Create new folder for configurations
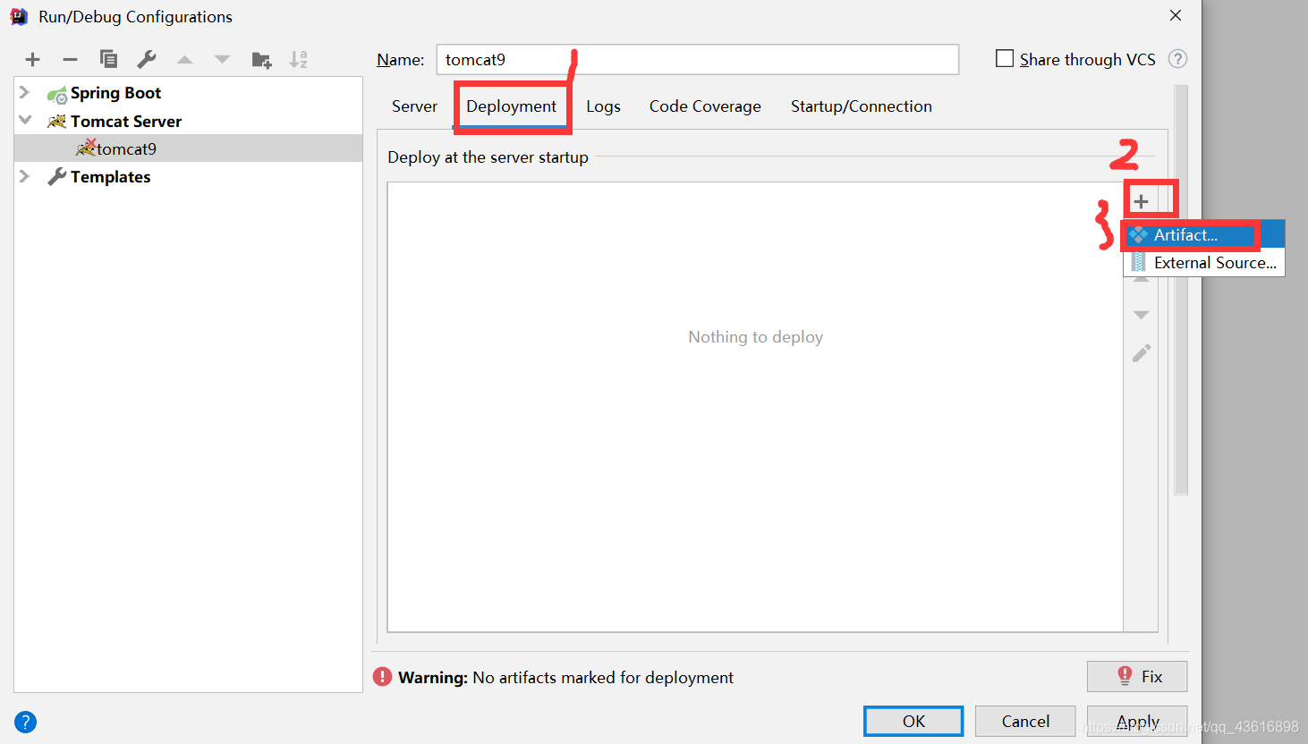1308x744 pixels. [x=261, y=60]
